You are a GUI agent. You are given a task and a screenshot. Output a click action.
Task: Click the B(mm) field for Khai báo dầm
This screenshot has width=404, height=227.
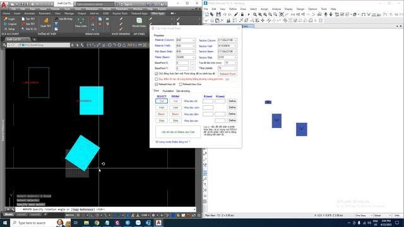pyautogui.click(x=208, y=114)
